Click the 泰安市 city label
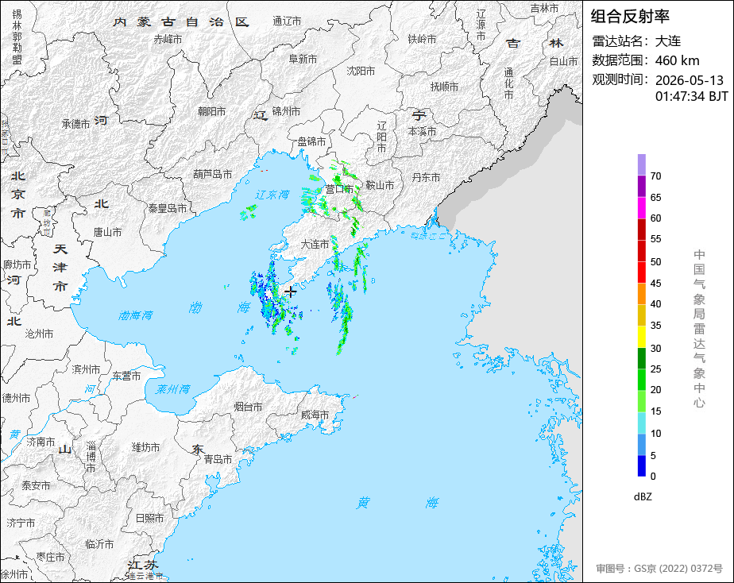This screenshot has width=734, height=583. [x=36, y=485]
